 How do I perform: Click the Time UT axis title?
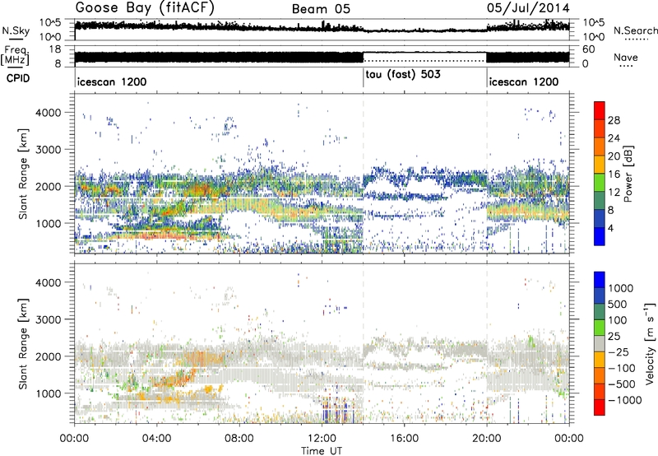(322, 450)
